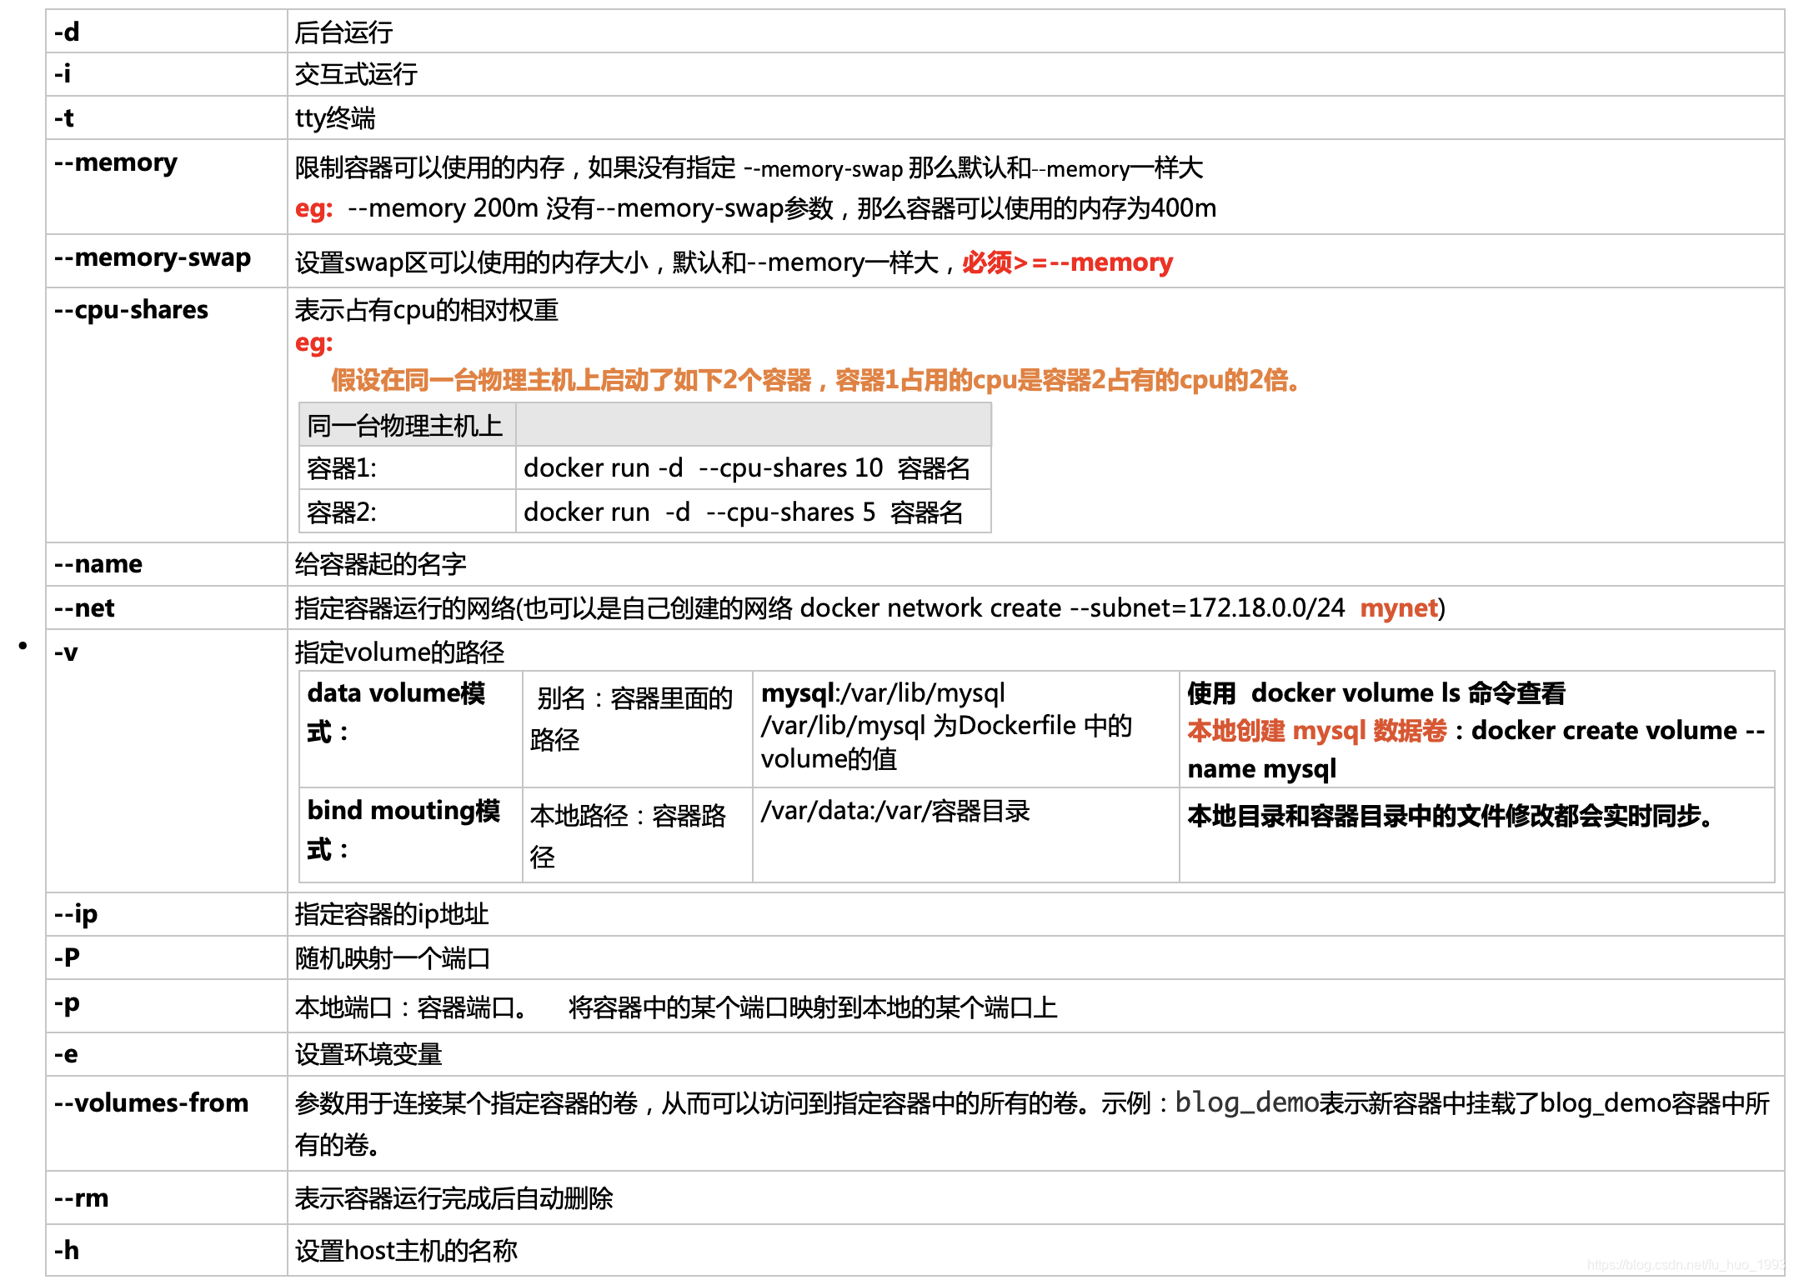Click the -i option cell

[167, 74]
